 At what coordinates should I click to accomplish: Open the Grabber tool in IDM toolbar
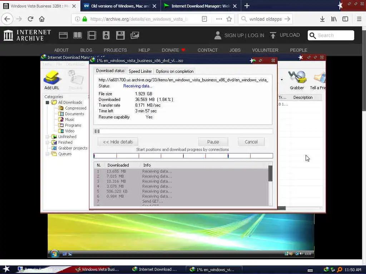pos(297,77)
